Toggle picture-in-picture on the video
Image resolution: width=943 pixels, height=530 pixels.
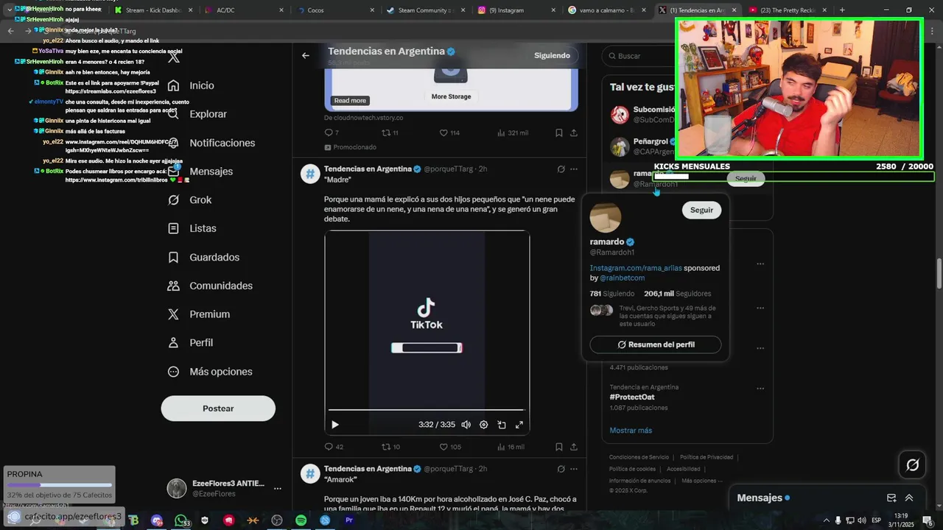502,425
